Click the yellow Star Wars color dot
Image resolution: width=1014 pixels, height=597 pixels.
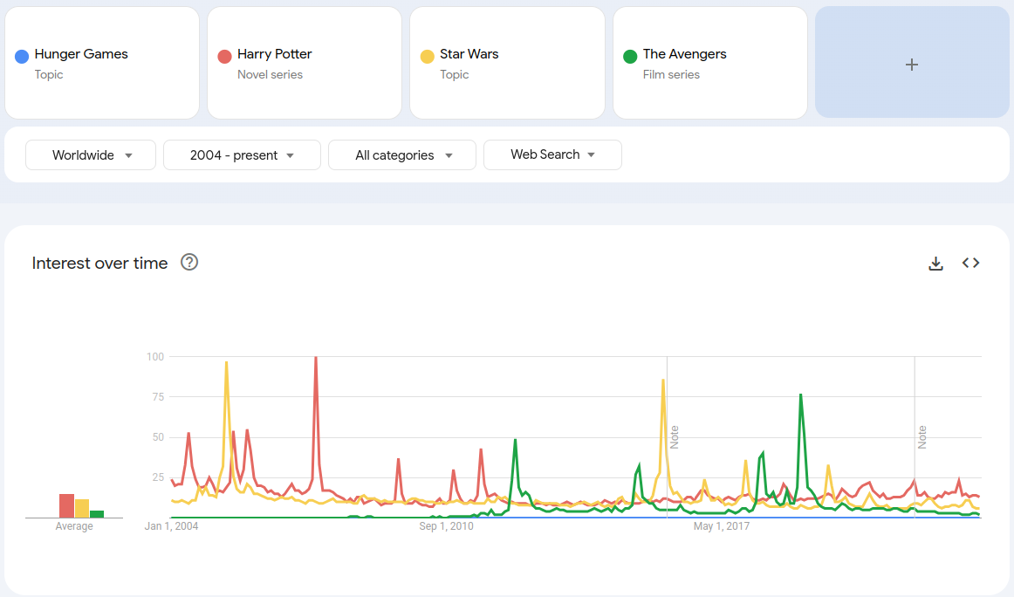pyautogui.click(x=427, y=56)
